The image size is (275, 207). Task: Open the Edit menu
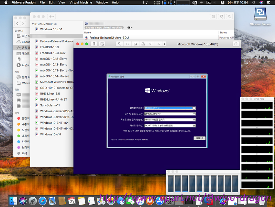click(x=52, y=2)
